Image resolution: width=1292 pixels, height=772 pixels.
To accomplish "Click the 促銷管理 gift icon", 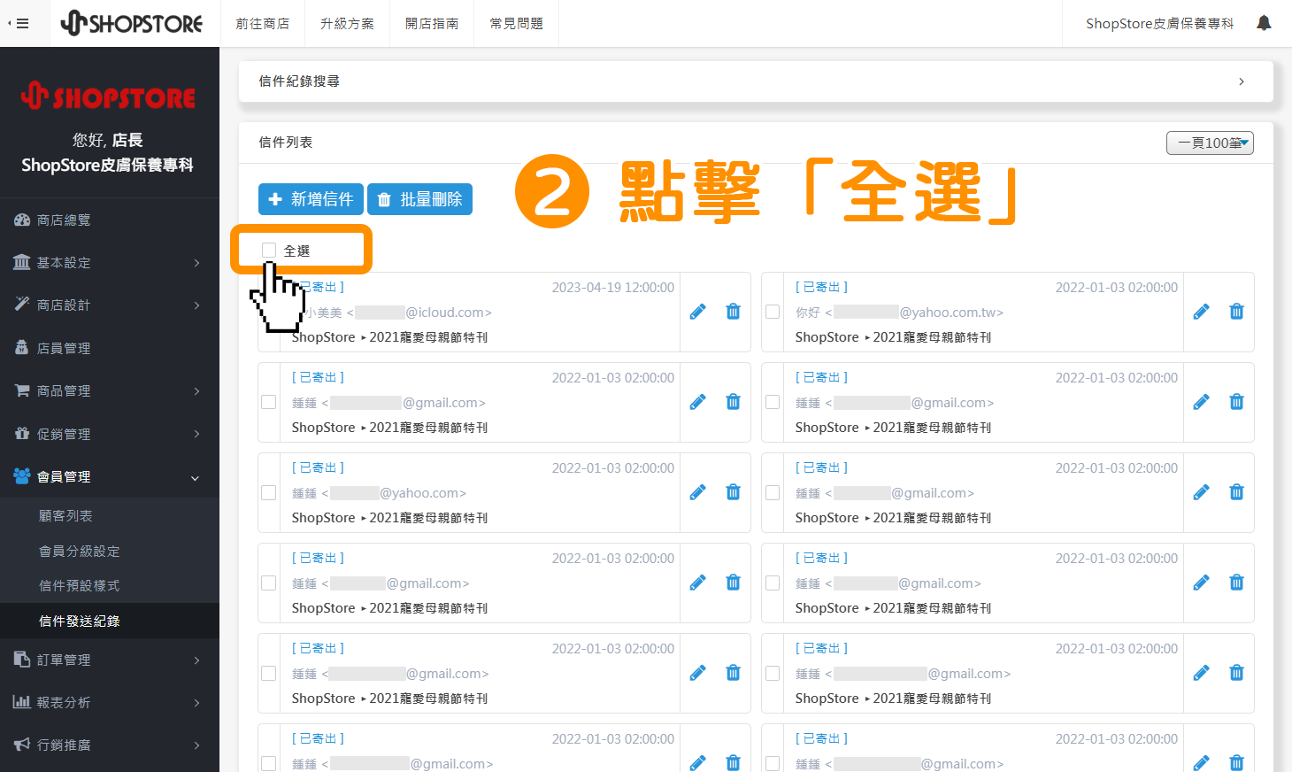I will coord(22,434).
